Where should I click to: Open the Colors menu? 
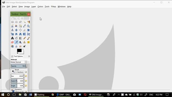(x=40, y=6)
